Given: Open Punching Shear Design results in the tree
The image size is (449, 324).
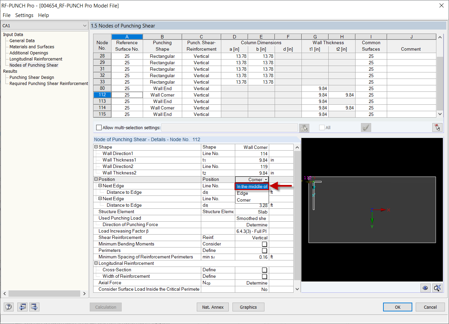Looking at the screenshot, I should (31, 77).
